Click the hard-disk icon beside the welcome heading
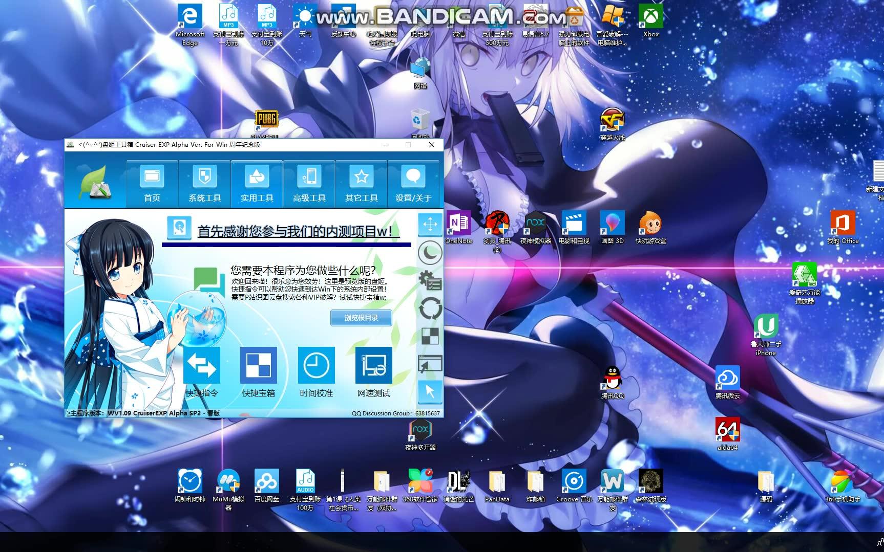 [x=179, y=228]
